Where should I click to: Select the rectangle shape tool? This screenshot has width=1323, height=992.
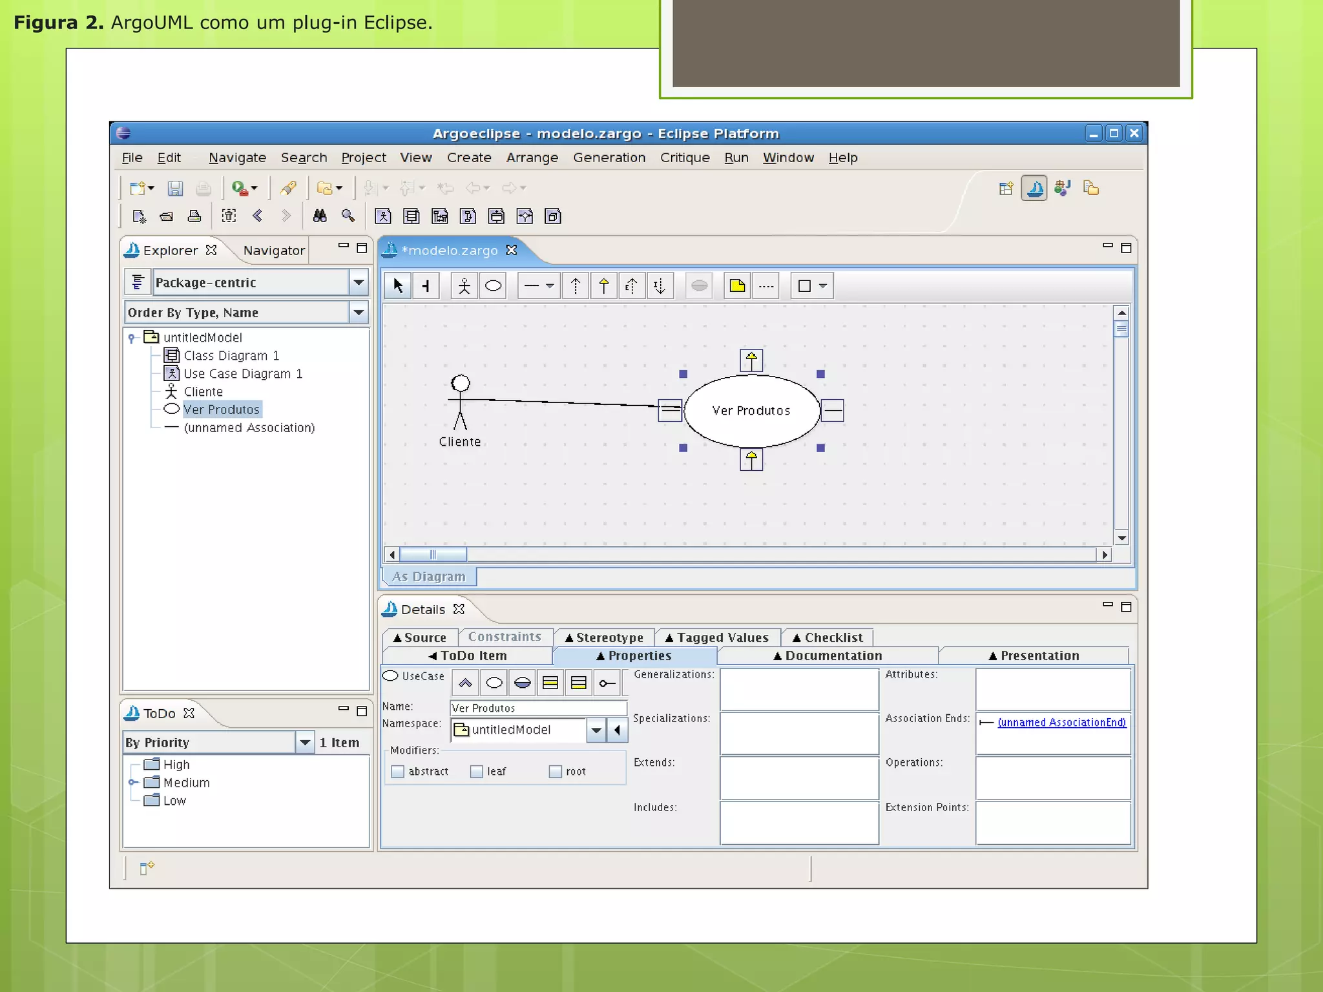point(804,285)
